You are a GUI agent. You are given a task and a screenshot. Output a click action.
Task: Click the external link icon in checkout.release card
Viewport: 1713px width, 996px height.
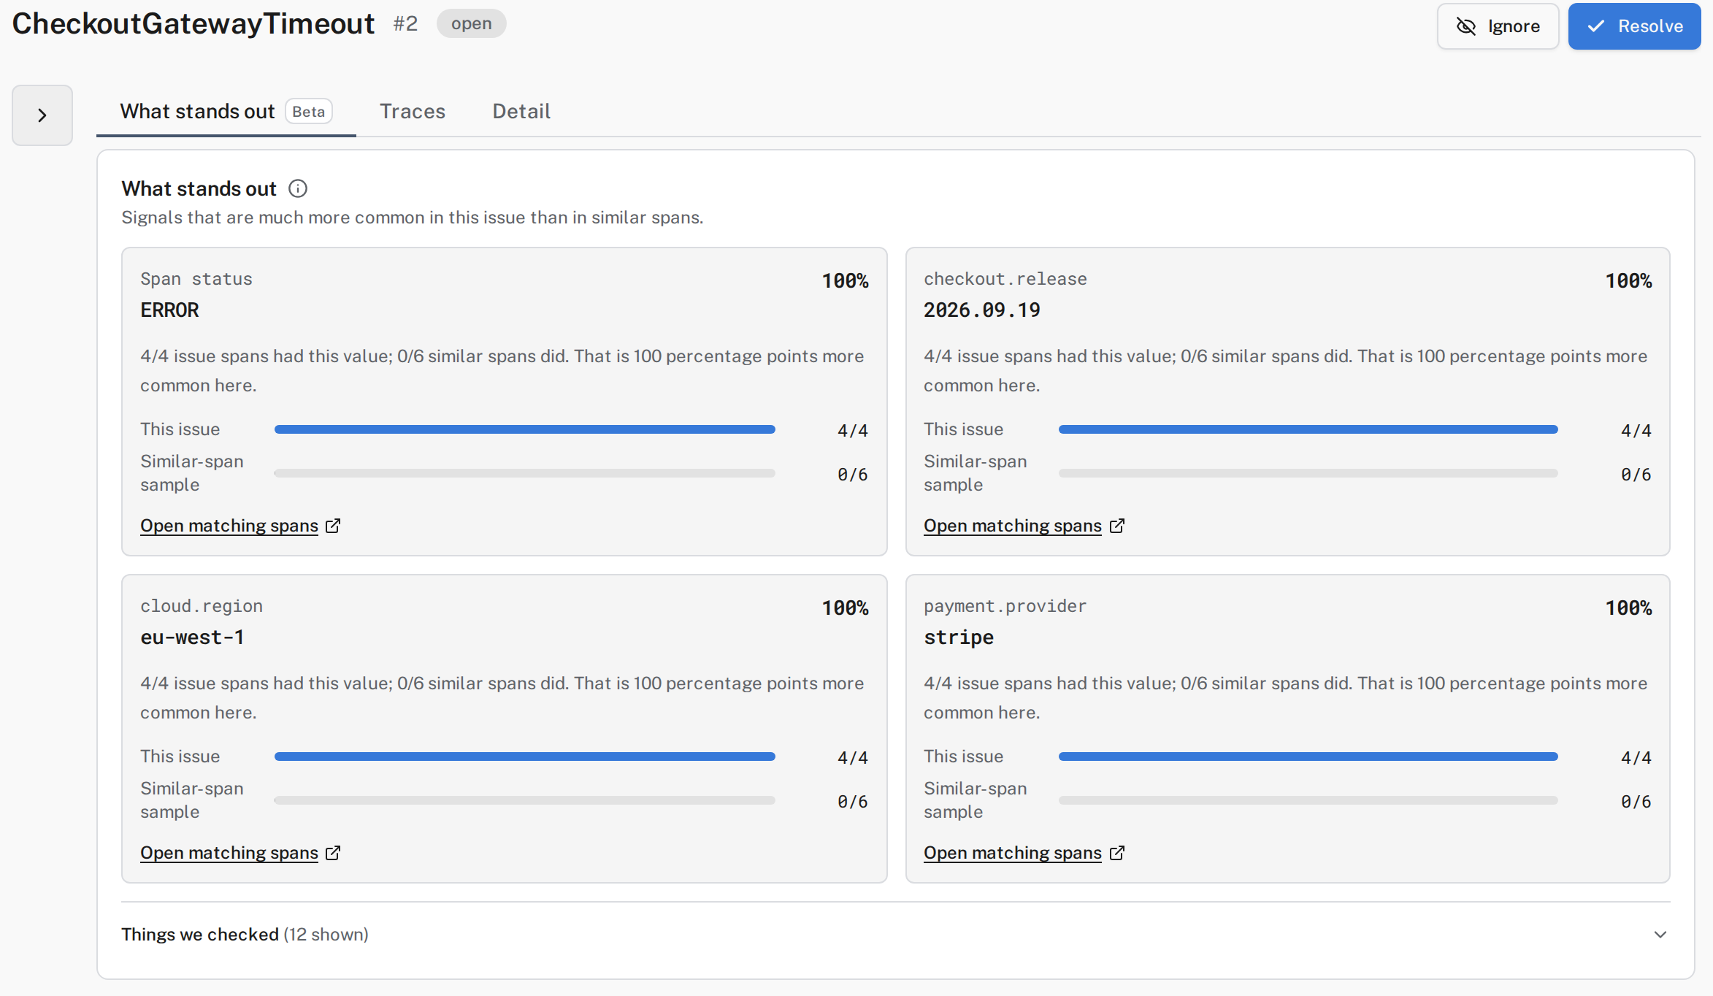pos(1116,526)
